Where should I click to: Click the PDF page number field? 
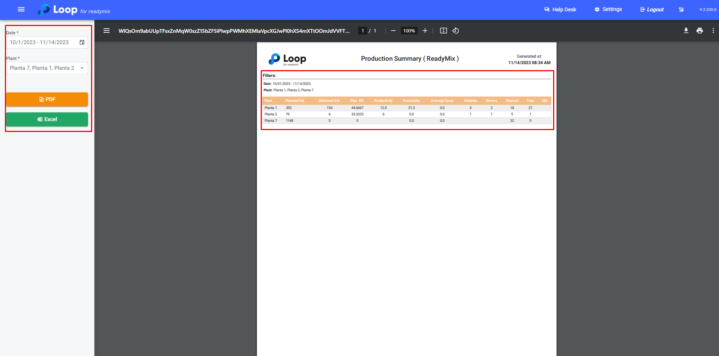click(x=363, y=31)
